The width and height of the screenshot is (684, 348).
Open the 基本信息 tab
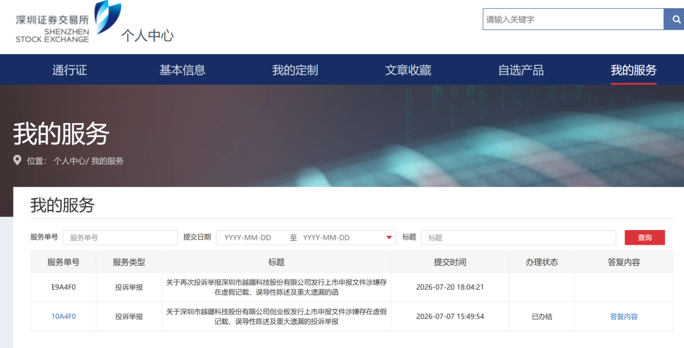coord(182,70)
